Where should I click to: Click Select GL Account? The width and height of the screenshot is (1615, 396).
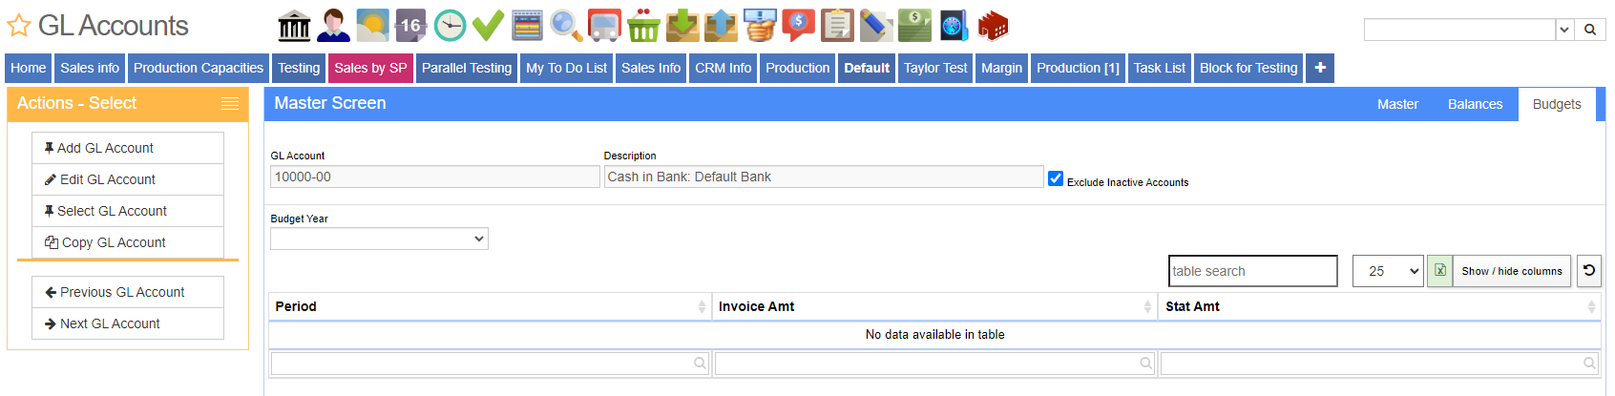pyautogui.click(x=128, y=211)
